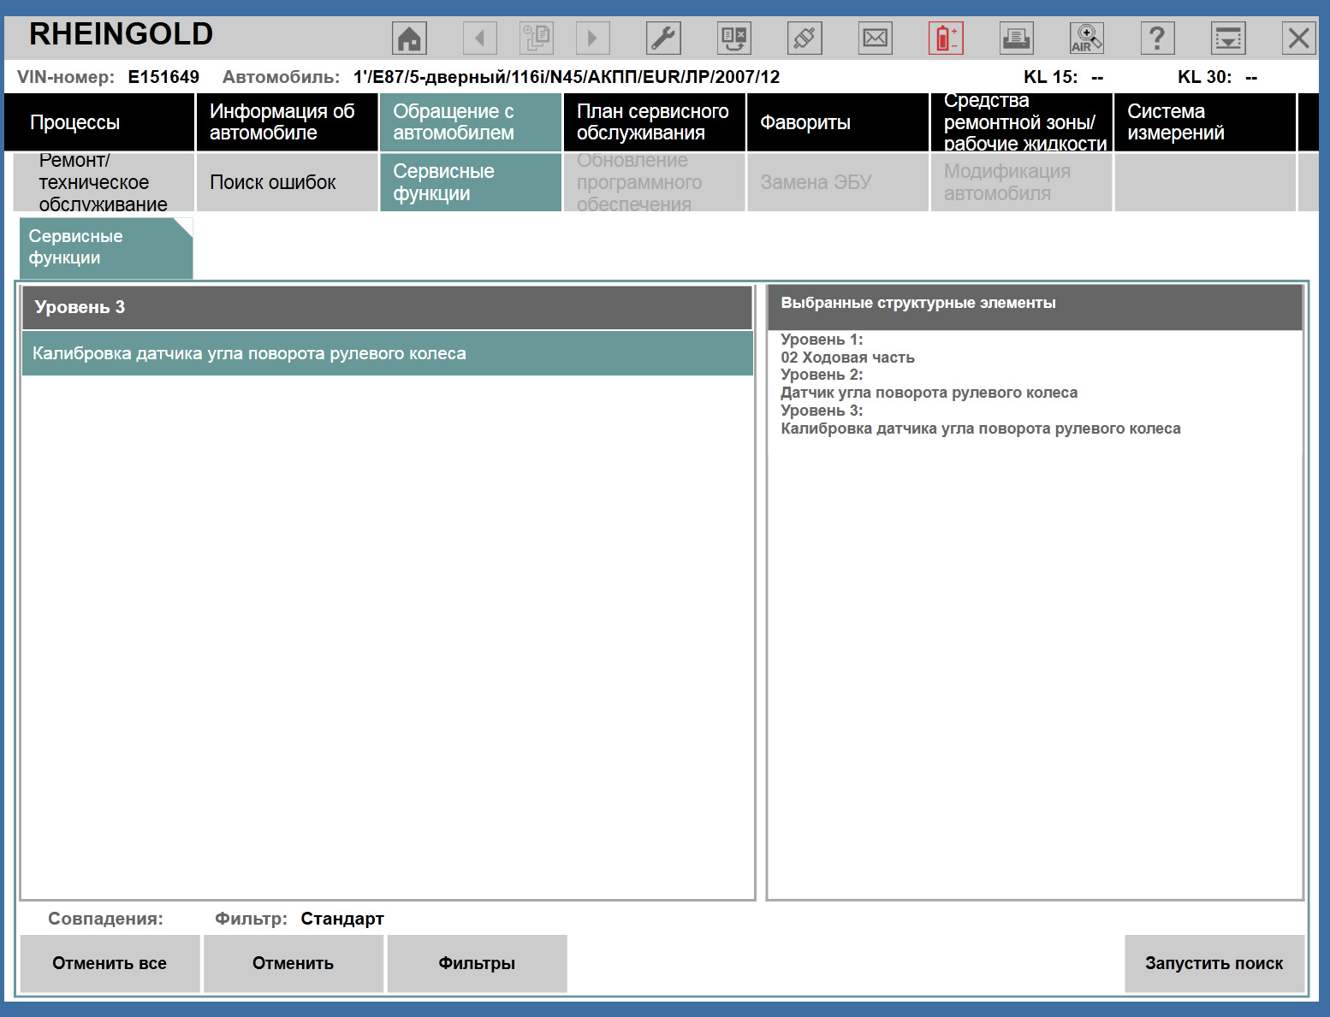Image resolution: width=1330 pixels, height=1017 pixels.
Task: Click the red battery status icon
Action: point(946,38)
